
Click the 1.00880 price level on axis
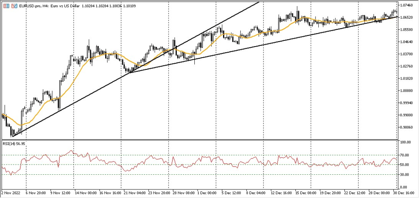click(407, 91)
